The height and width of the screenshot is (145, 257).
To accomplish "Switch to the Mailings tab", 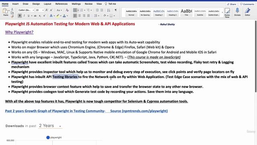I will pyautogui.click(x=76, y=4).
